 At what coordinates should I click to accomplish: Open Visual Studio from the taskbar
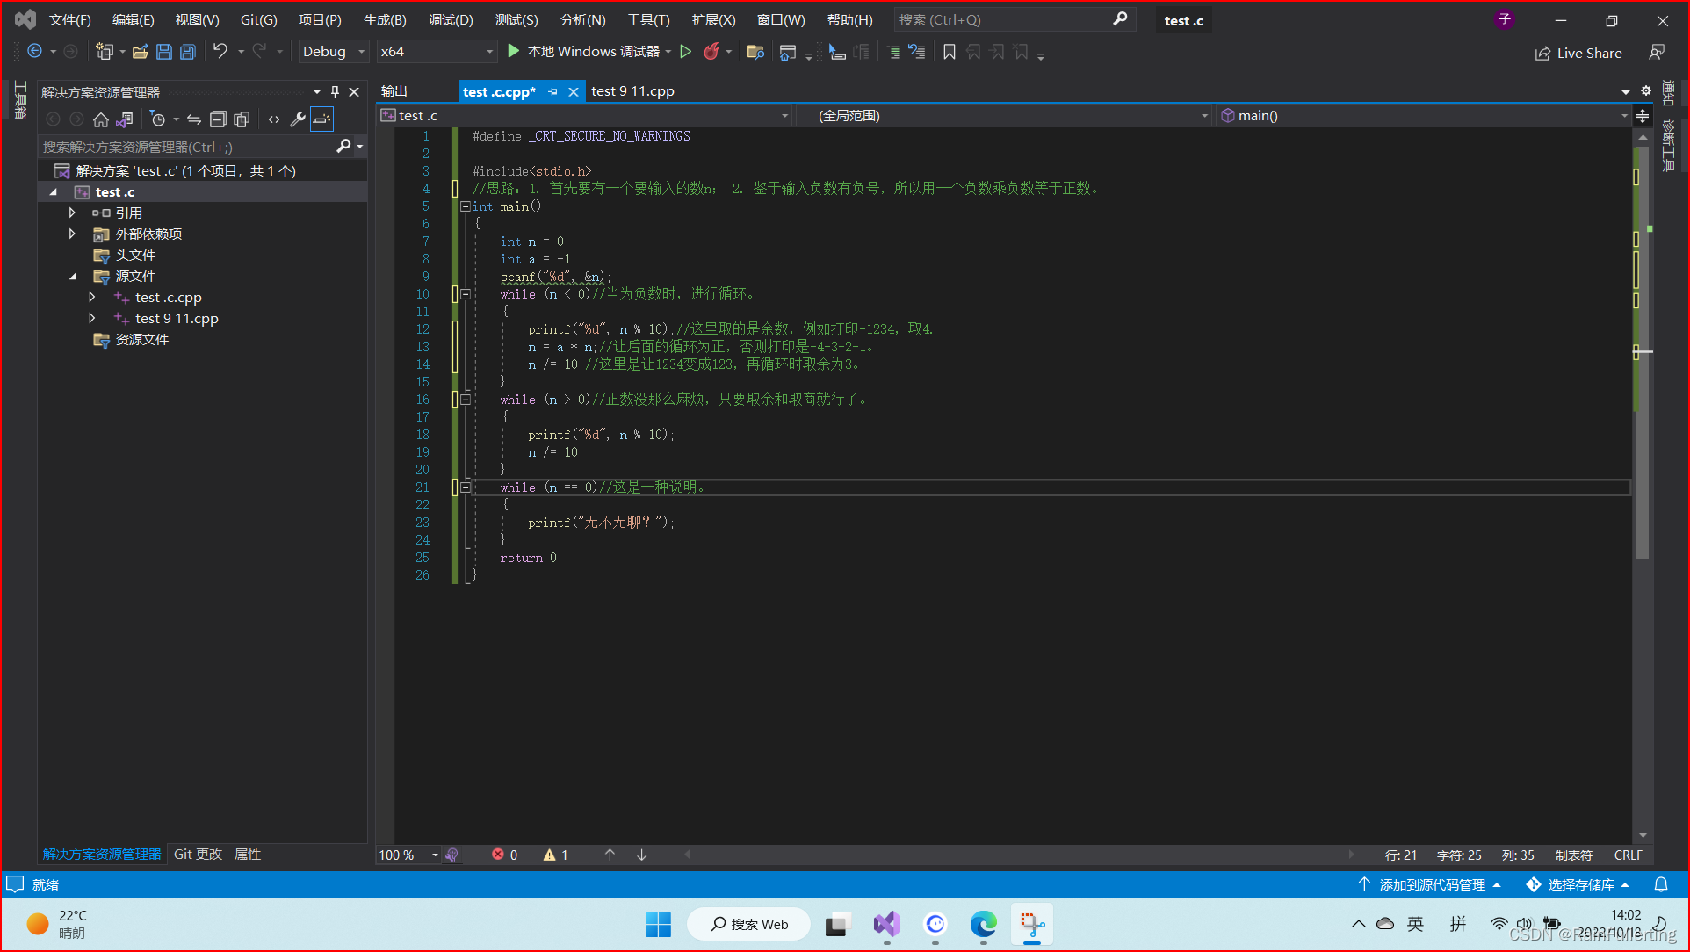coord(887,924)
